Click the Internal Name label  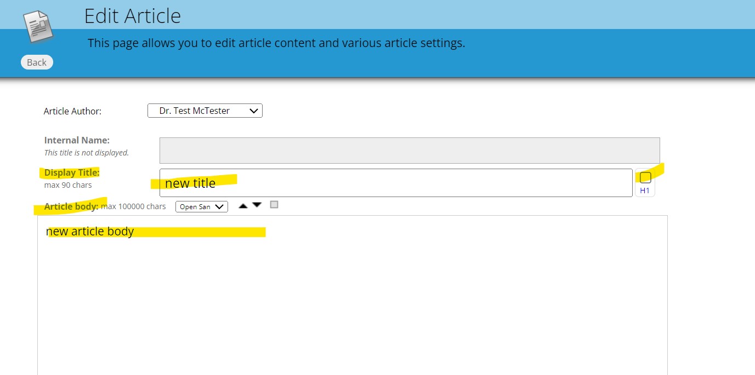pos(77,140)
